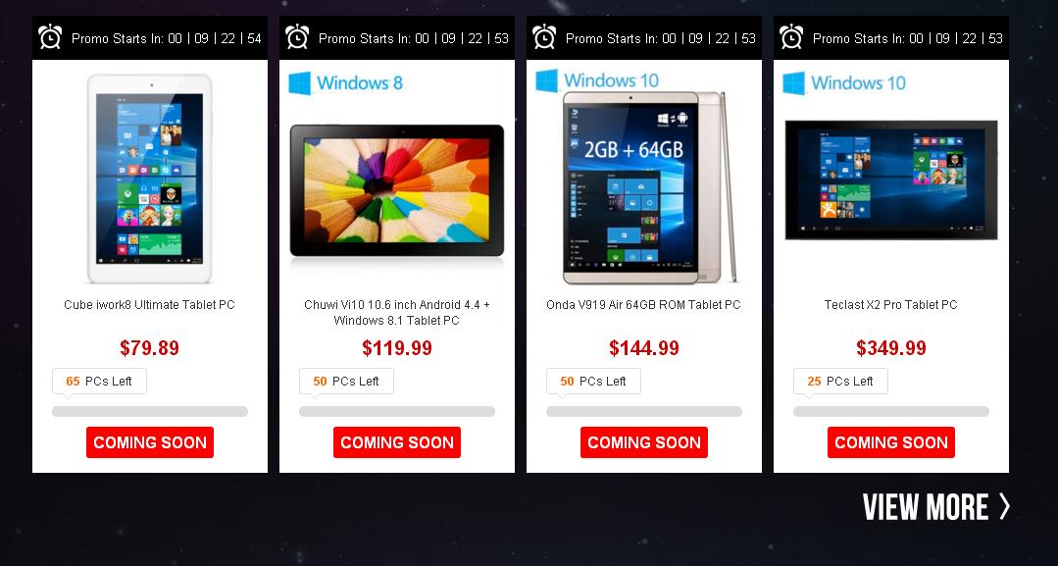Click the alarm clock icon above Onda V919

pyautogui.click(x=544, y=37)
